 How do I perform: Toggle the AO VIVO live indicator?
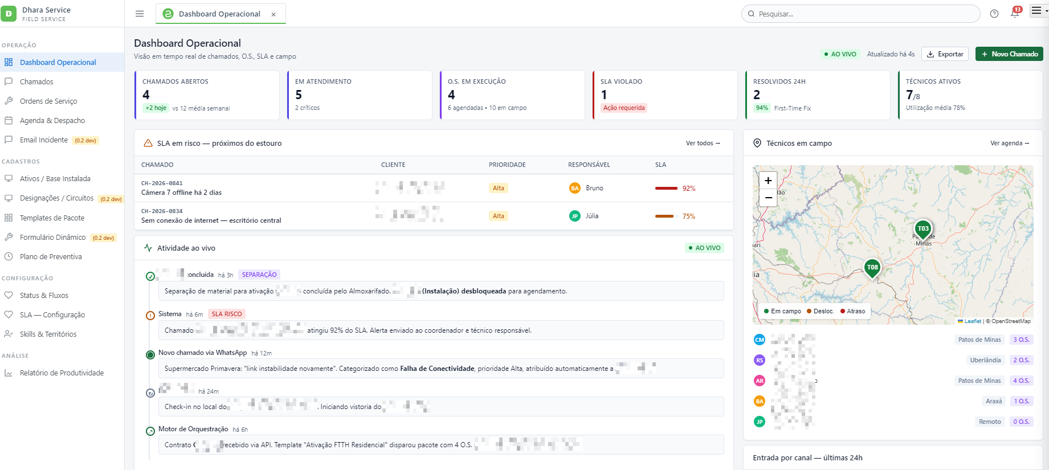pos(840,54)
